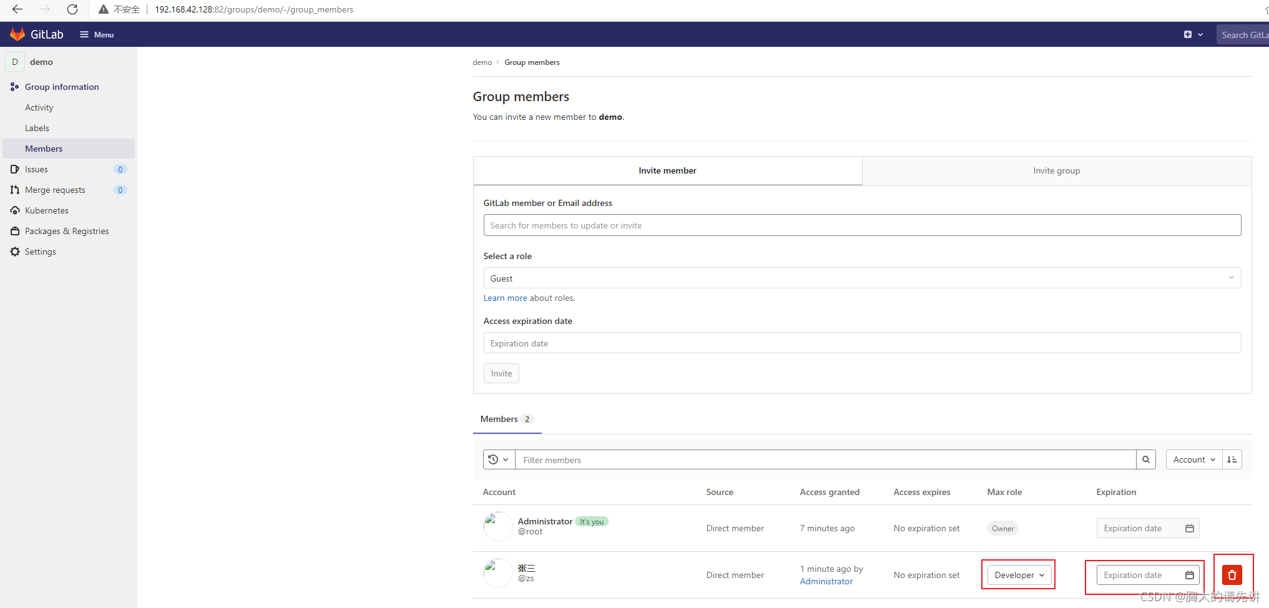
Task: Click the insecure connection warning icon
Action: click(x=104, y=9)
